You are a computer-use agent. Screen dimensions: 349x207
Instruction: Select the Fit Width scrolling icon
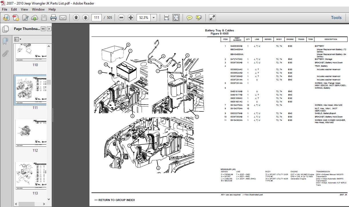[167, 18]
